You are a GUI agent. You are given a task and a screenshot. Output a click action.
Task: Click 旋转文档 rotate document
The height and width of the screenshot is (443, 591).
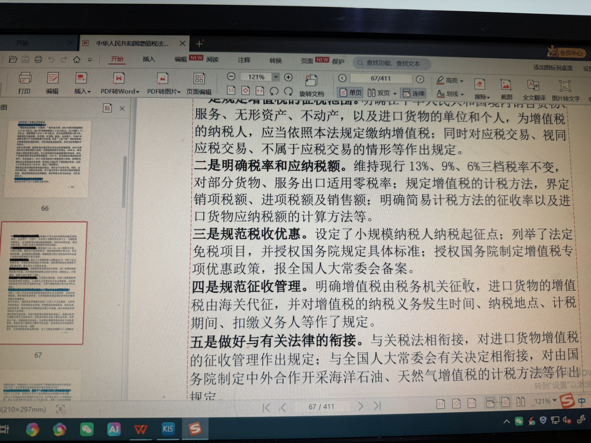click(x=312, y=86)
